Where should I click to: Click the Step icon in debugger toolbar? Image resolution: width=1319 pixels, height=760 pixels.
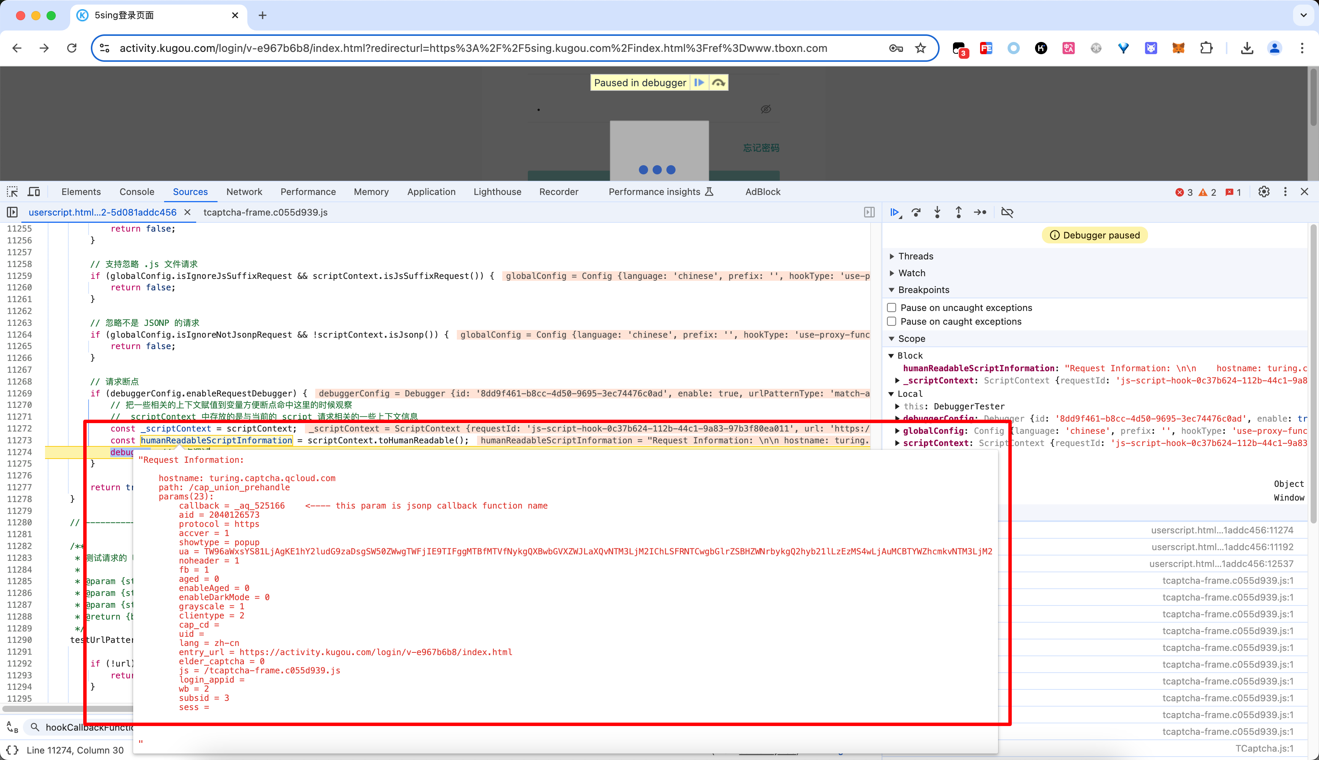click(980, 213)
